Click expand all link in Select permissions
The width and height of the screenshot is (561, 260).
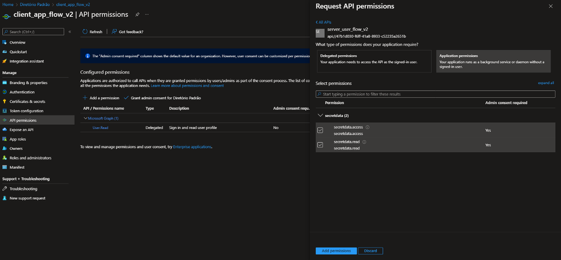(546, 83)
